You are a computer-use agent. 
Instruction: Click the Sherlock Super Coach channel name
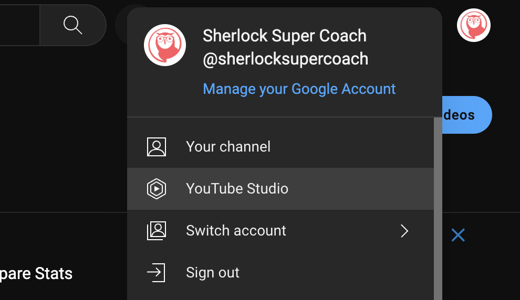coord(284,36)
